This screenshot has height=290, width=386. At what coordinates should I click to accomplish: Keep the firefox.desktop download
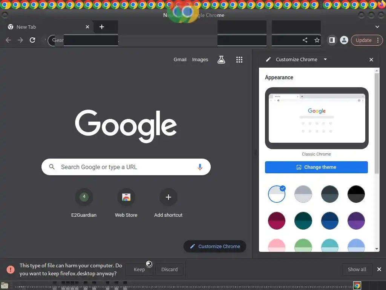click(x=139, y=269)
